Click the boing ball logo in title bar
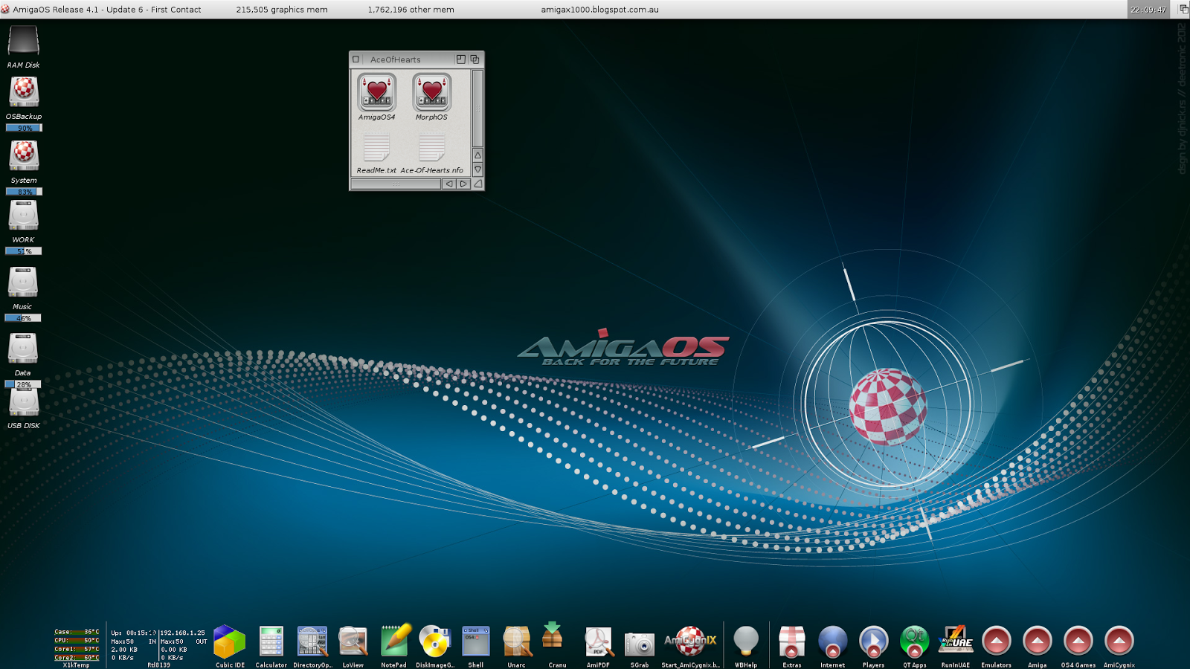The width and height of the screenshot is (1190, 669). coord(5,10)
